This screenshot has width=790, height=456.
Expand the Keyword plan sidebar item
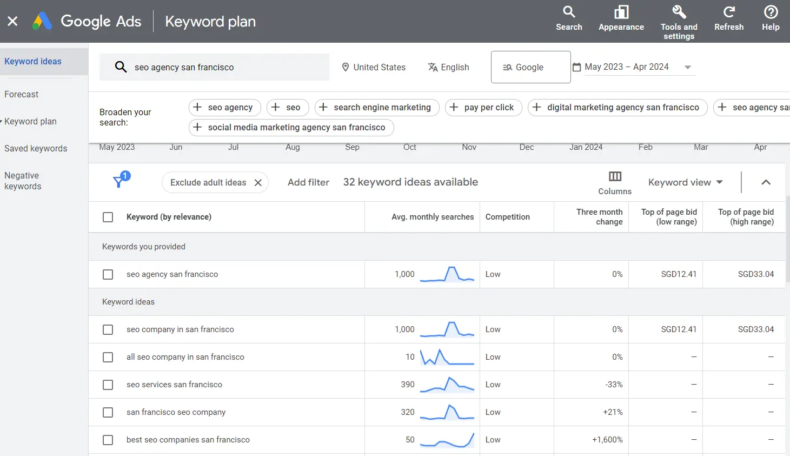coord(30,121)
